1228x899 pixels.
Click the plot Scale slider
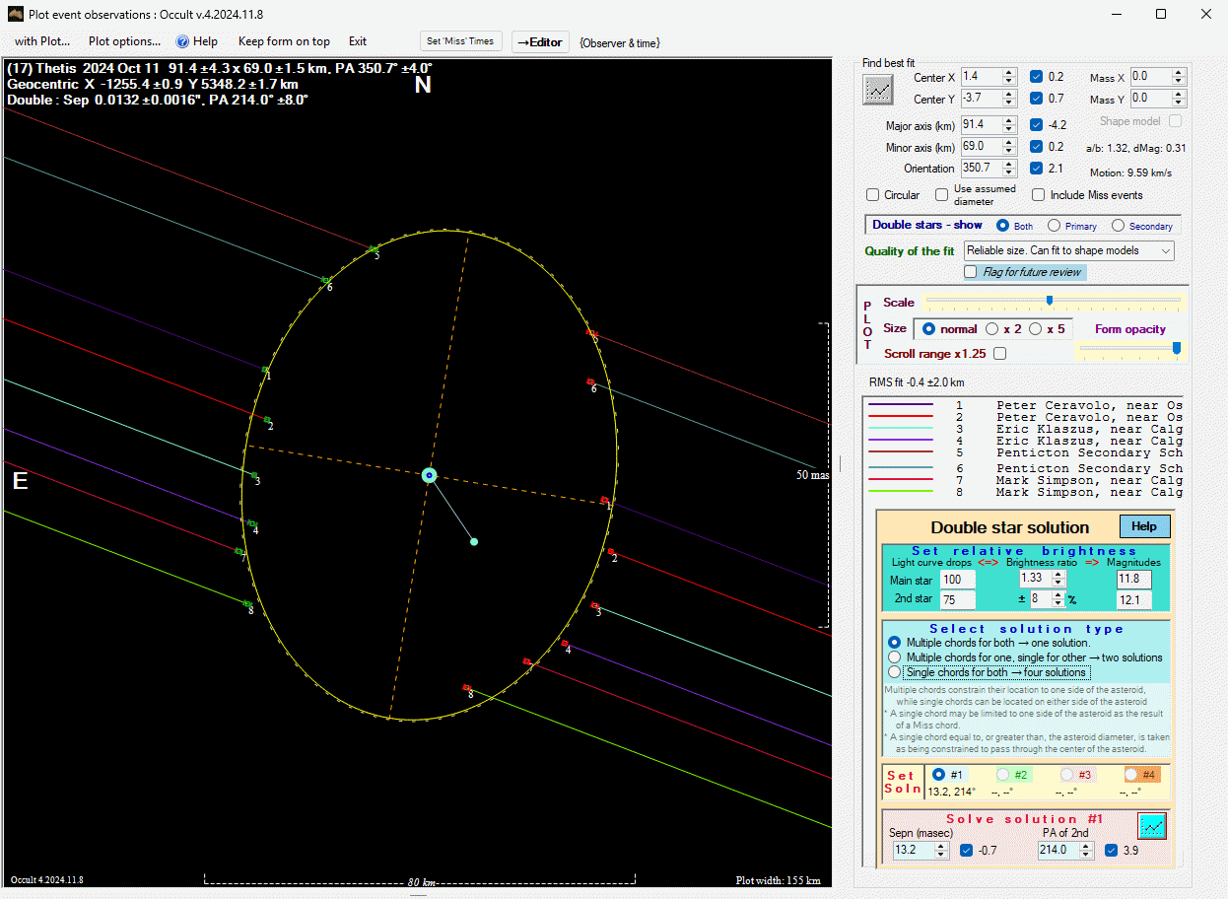pos(1052,301)
